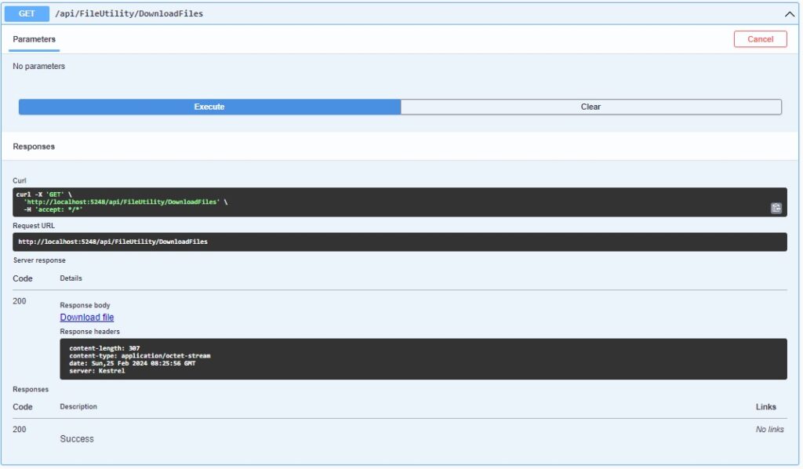Click the blue GET method badge

point(28,13)
